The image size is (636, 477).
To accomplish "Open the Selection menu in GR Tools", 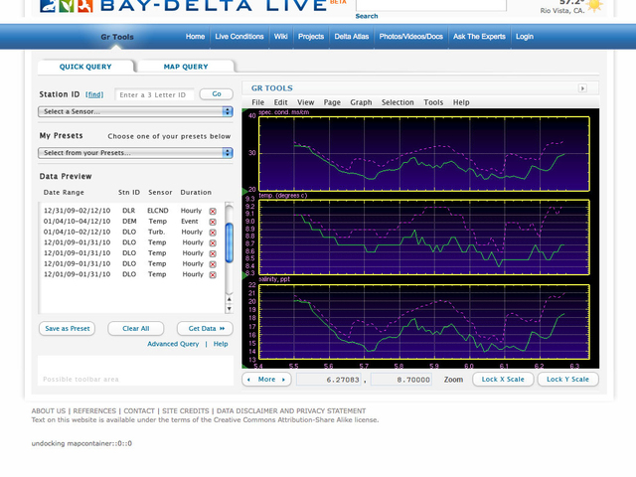I will [397, 102].
